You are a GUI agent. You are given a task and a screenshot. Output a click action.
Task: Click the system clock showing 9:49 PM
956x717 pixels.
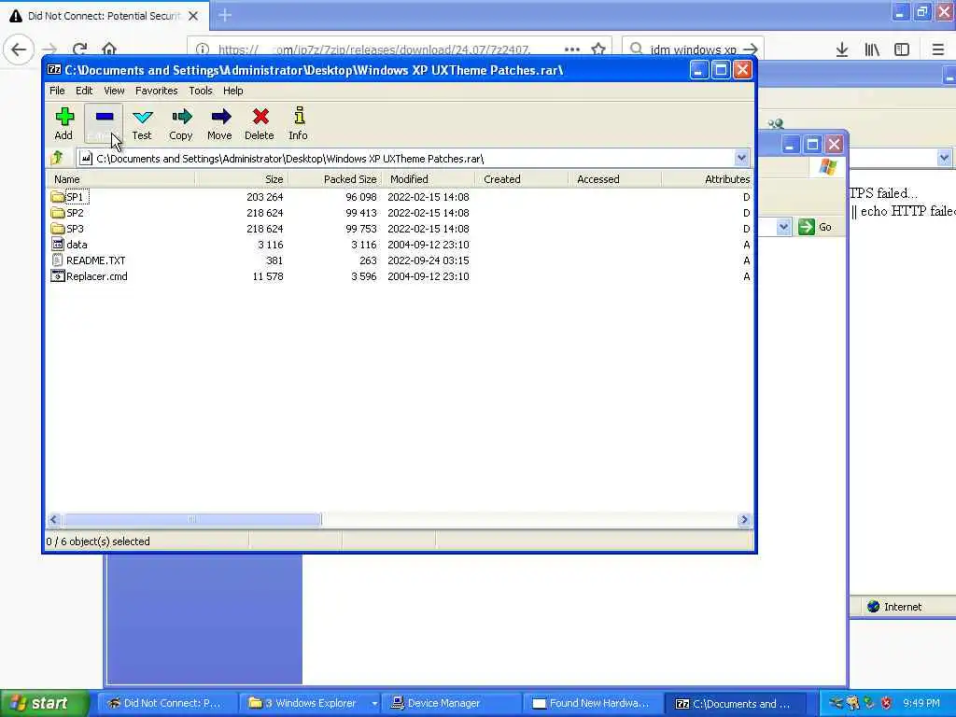click(x=921, y=703)
